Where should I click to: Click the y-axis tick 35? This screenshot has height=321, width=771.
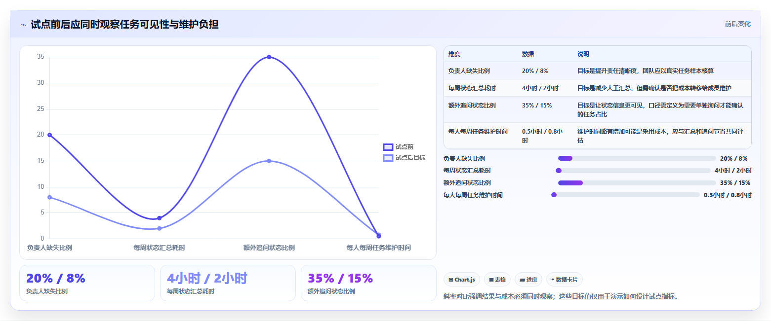coord(41,57)
